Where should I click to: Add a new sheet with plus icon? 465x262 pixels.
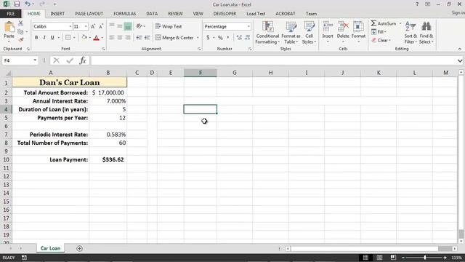coord(79,248)
